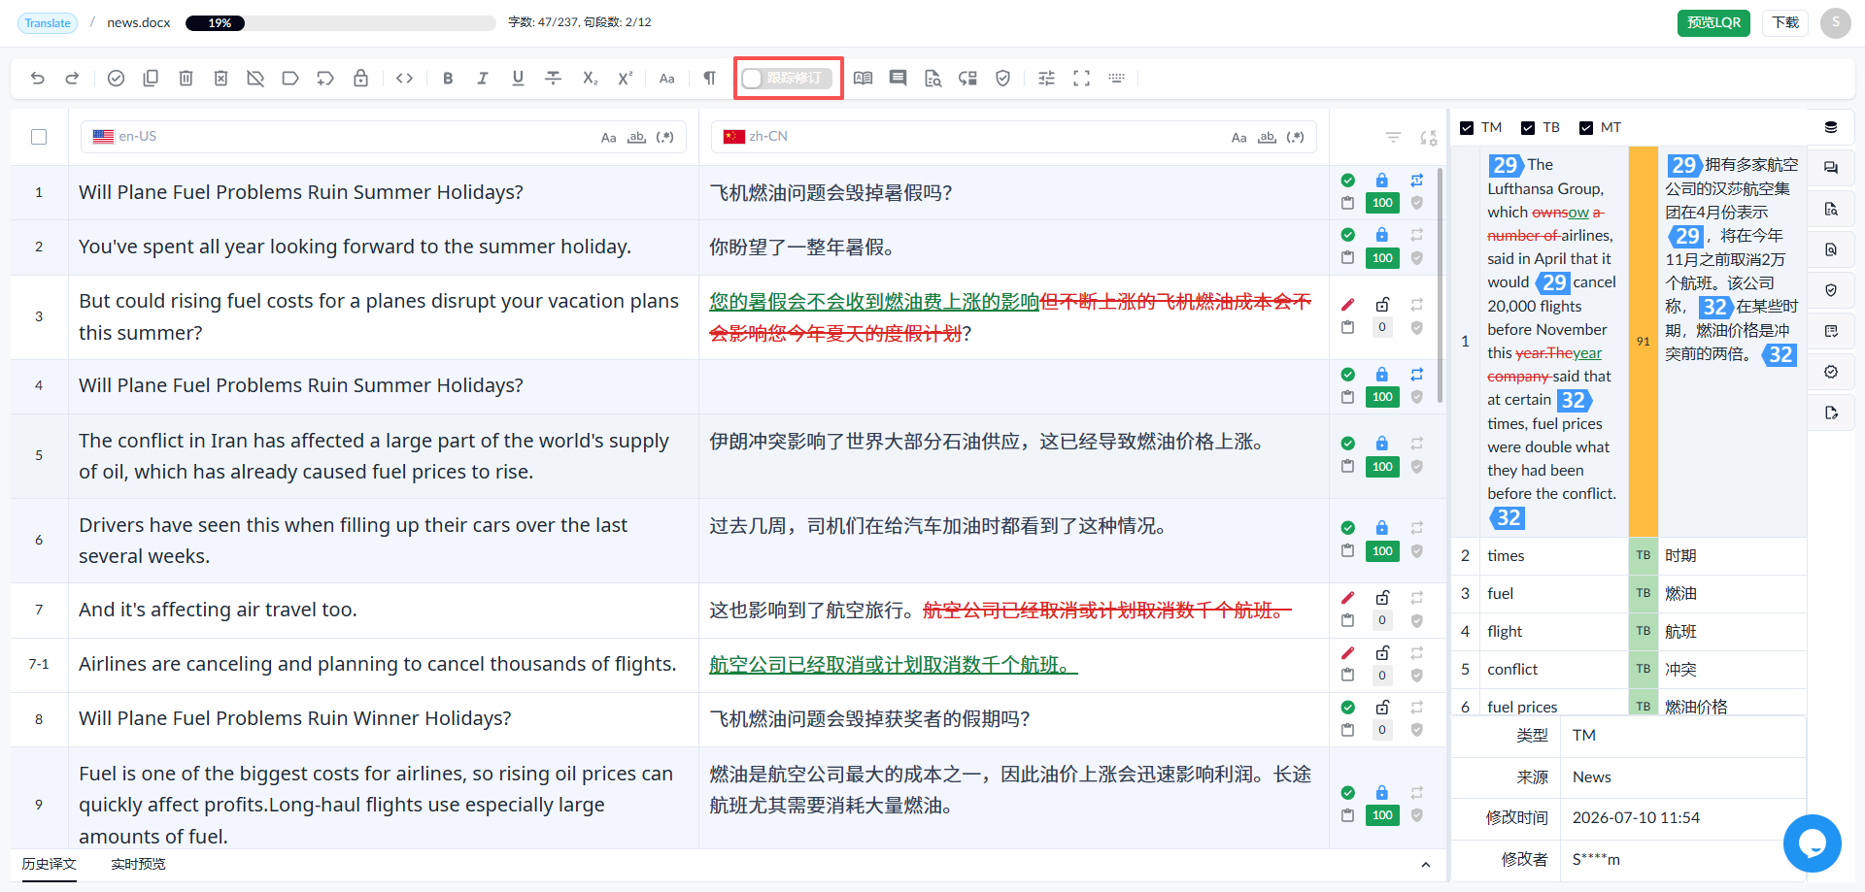Enter fullscreen mode from the toolbar

click(x=1081, y=79)
